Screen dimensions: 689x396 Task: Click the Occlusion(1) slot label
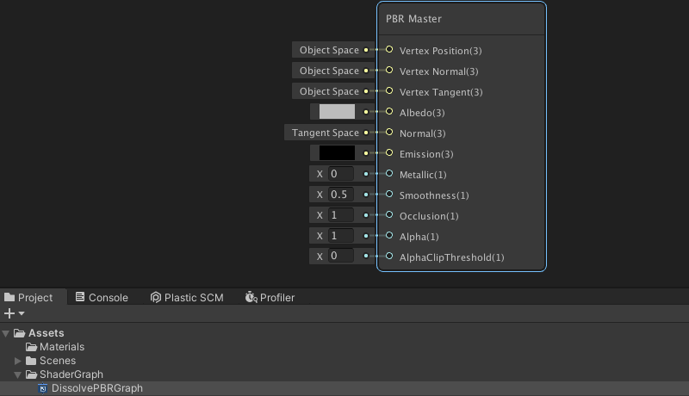(x=429, y=216)
